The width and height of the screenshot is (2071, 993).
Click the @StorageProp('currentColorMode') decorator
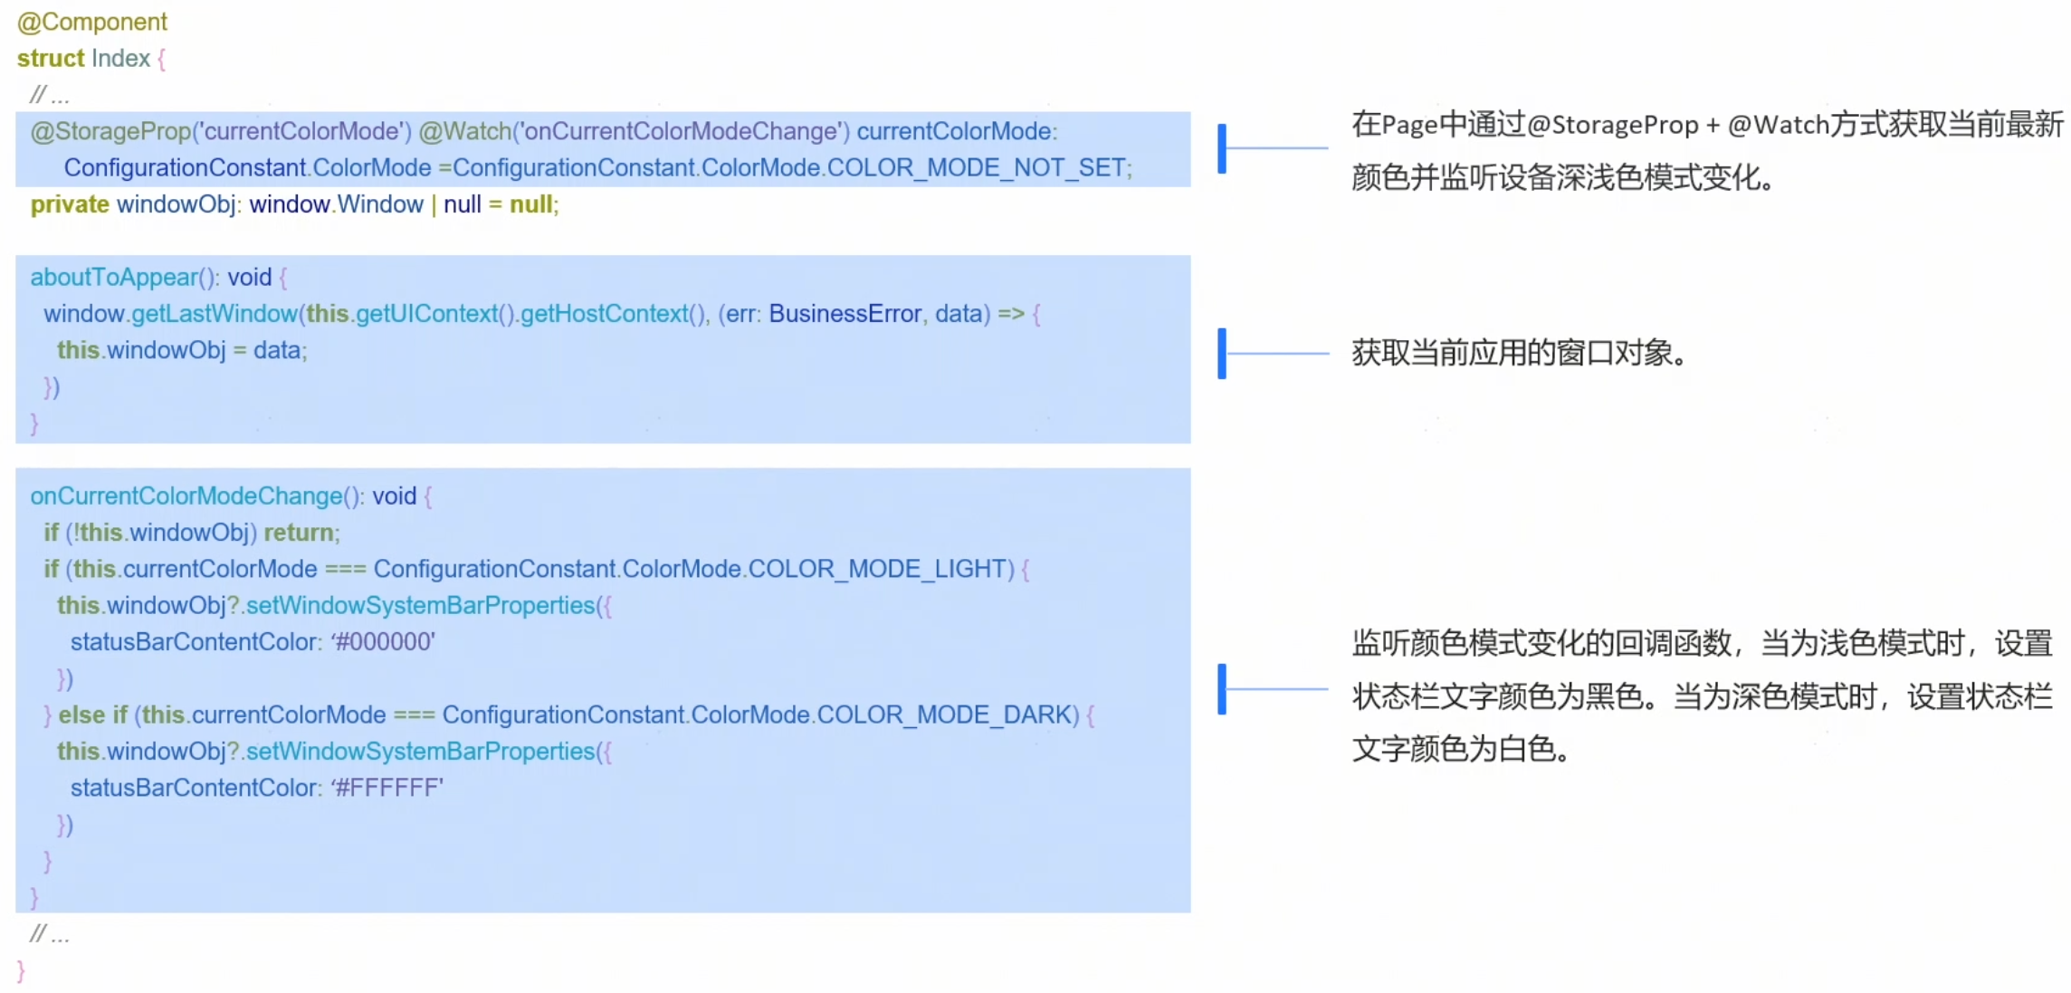coord(221,132)
